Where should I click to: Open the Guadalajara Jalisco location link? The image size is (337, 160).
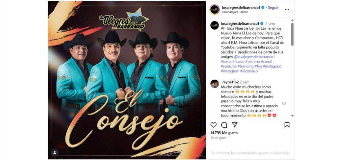235,12
